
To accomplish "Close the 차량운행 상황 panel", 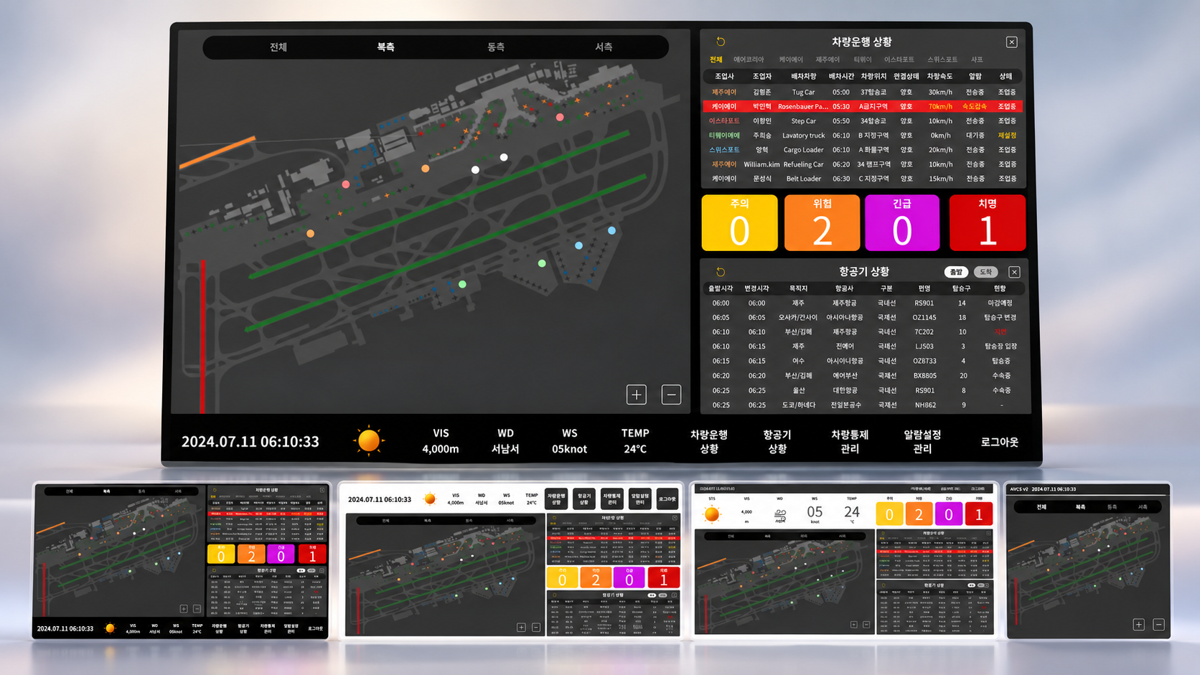I will click(1011, 42).
